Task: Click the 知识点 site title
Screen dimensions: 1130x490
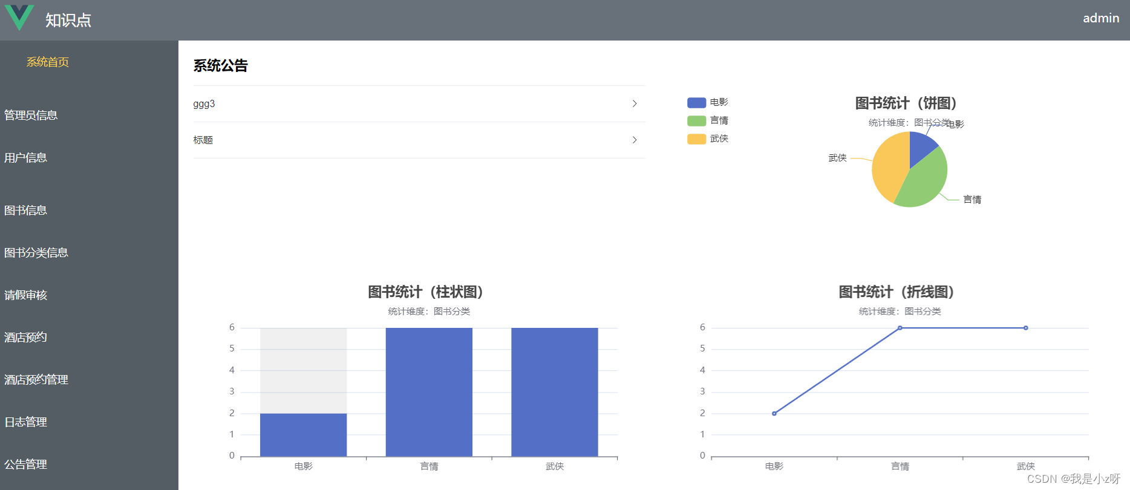Action: pos(68,20)
